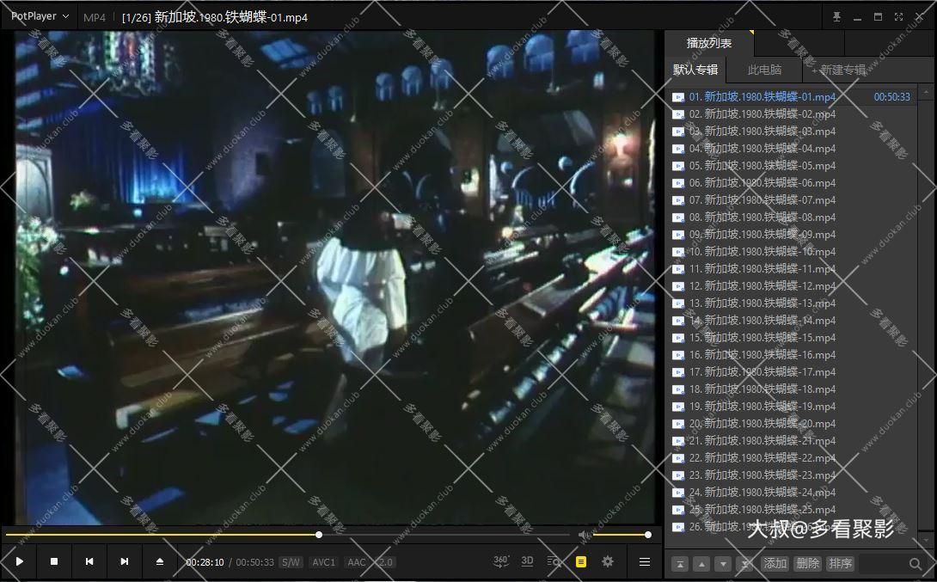Click the file icon beside 04. 铁蝴蝶-04.mp4
Image resolution: width=937 pixels, height=582 pixels.
678,149
